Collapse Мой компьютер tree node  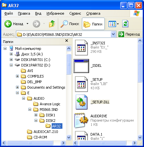5,49
